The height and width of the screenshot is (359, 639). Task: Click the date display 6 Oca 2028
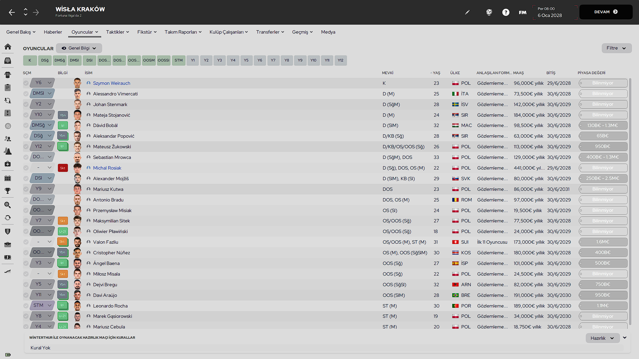click(550, 15)
